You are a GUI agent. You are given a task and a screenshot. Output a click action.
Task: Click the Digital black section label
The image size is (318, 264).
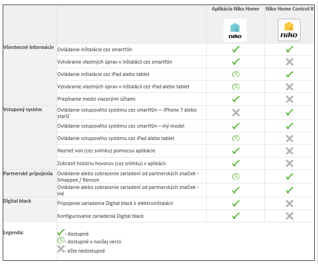coord(18,200)
